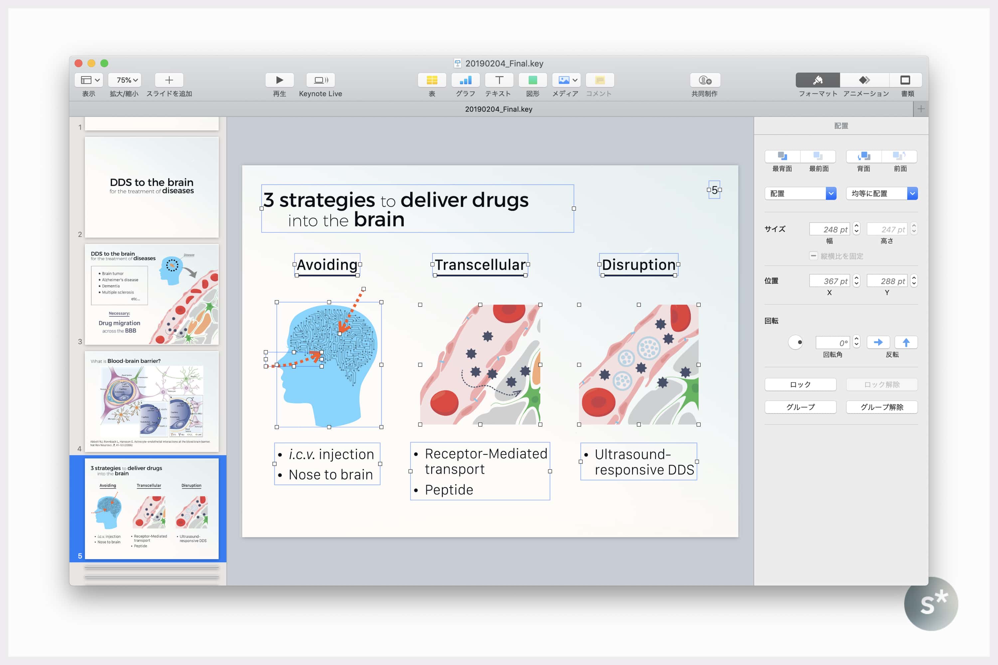Toggle constrain proportions (縦横比を固定) checkbox
The width and height of the screenshot is (998, 665).
(x=813, y=256)
